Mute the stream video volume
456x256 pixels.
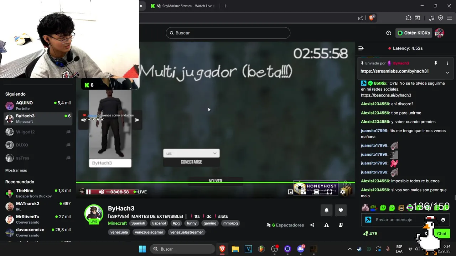coord(102,192)
